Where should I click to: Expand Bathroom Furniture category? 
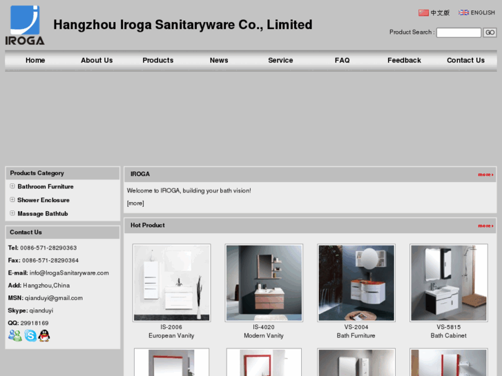point(12,186)
